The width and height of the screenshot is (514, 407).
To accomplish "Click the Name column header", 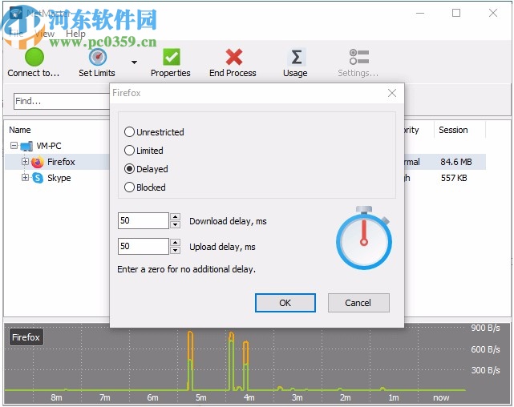I will pyautogui.click(x=20, y=130).
